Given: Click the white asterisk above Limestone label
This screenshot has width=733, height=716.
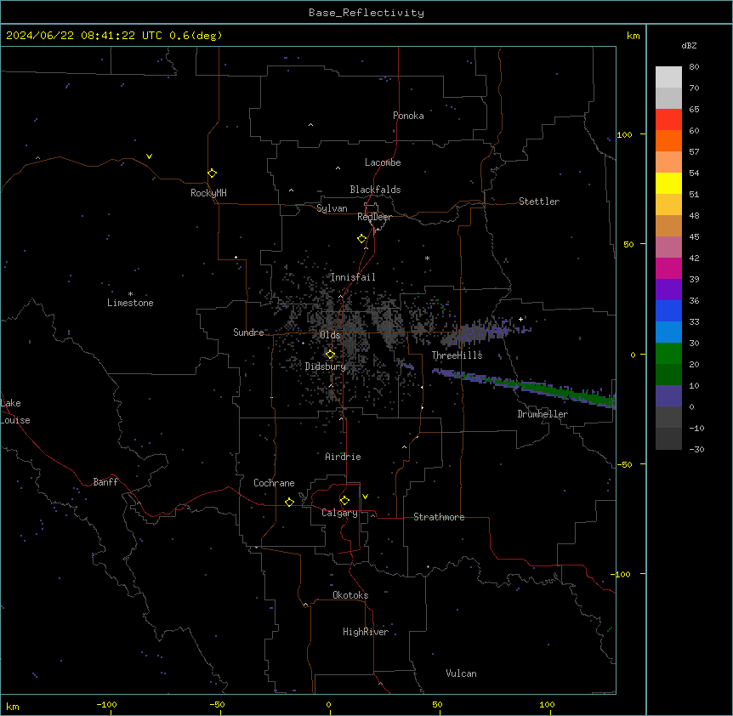Looking at the screenshot, I should 130,293.
